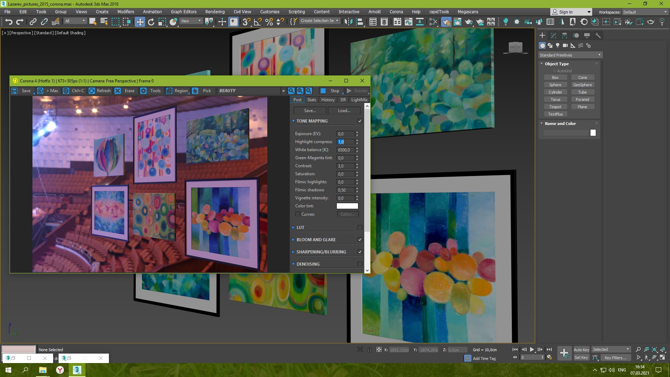Activate the Select and Rotate tool
Screen dimensions: 670x377
[151, 22]
